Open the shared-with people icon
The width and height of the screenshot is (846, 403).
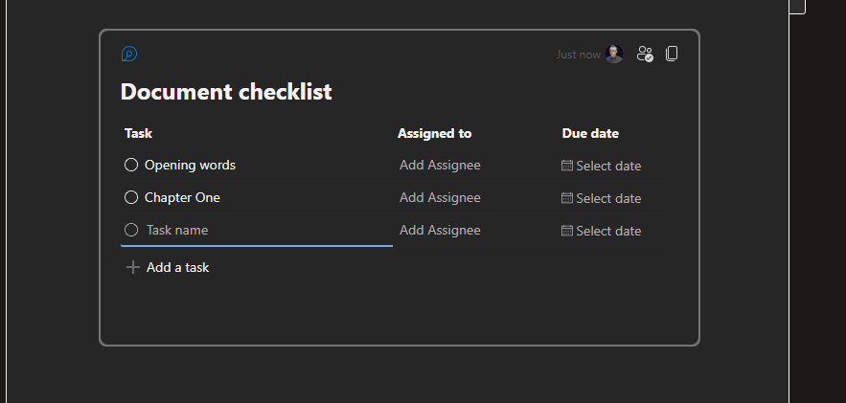[645, 55]
